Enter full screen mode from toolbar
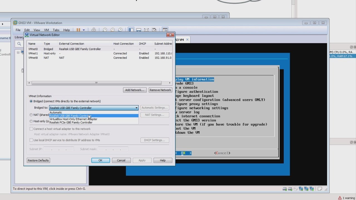 click(146, 30)
